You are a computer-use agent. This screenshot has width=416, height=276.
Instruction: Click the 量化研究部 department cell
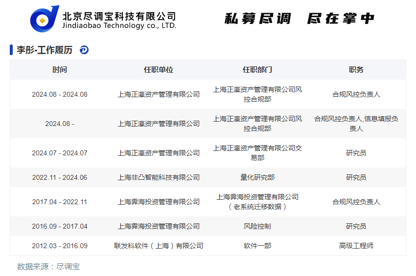(x=257, y=177)
